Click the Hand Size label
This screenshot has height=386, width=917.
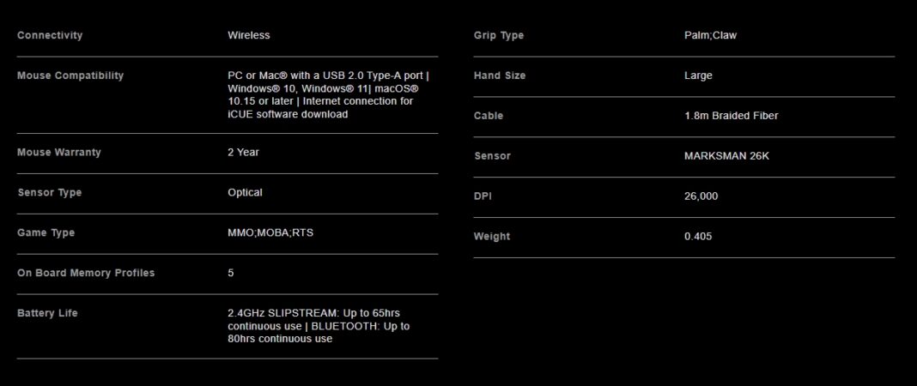click(x=500, y=75)
